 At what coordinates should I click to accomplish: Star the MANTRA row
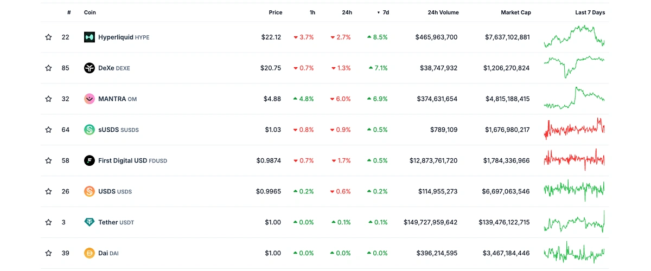48,99
